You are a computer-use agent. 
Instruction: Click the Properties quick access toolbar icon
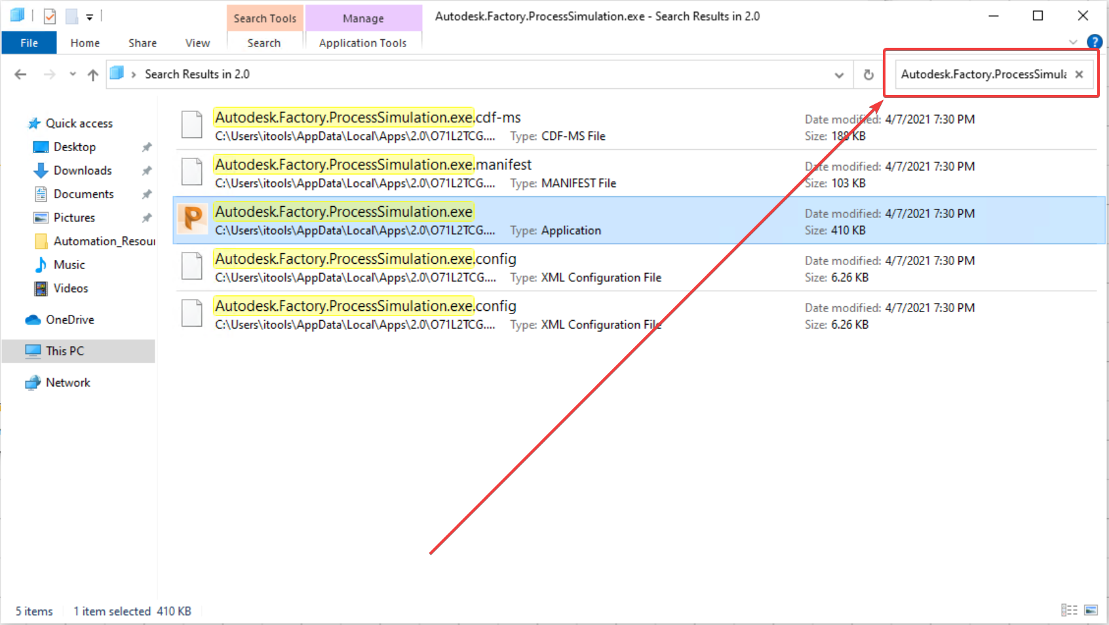coord(50,16)
